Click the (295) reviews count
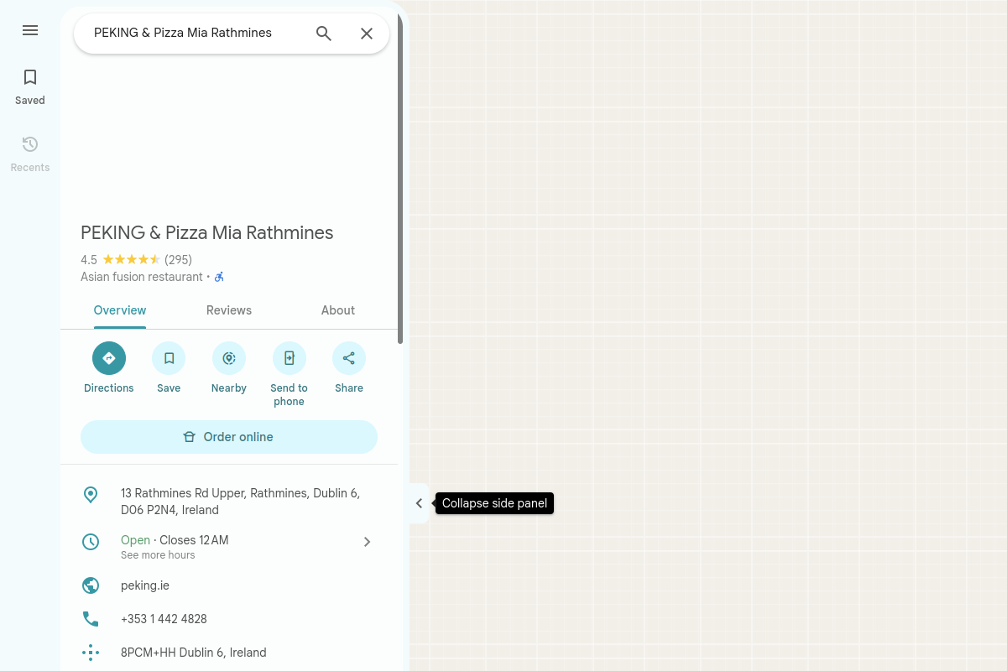 click(x=178, y=260)
